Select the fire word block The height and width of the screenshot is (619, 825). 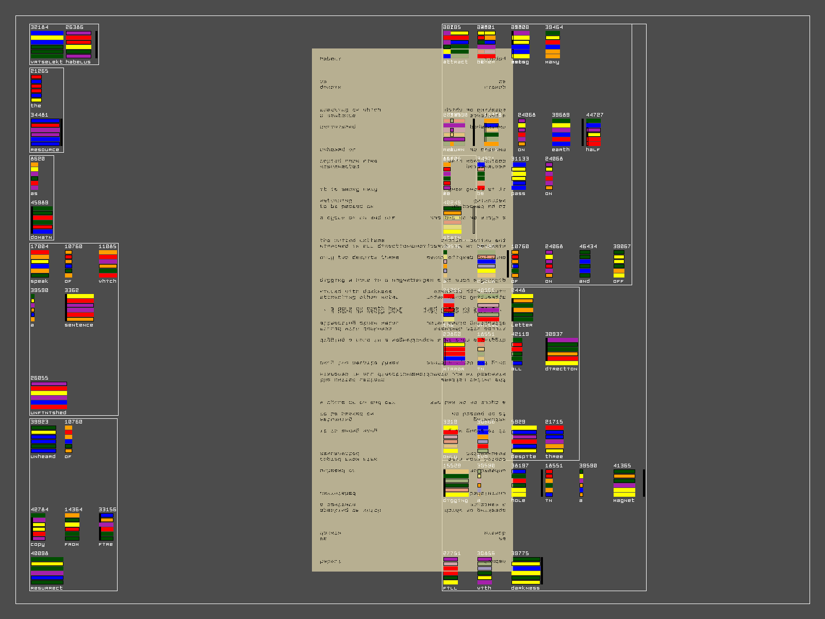106,527
